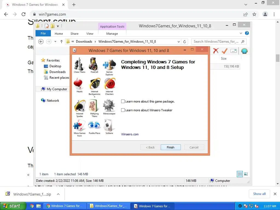Open the File tab in Explorer
Viewport: 280px width, 210px height.
(x=43, y=33)
